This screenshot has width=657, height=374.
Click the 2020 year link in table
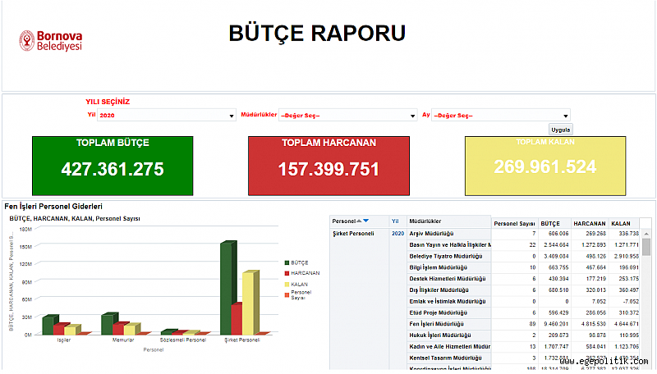pyautogui.click(x=398, y=234)
